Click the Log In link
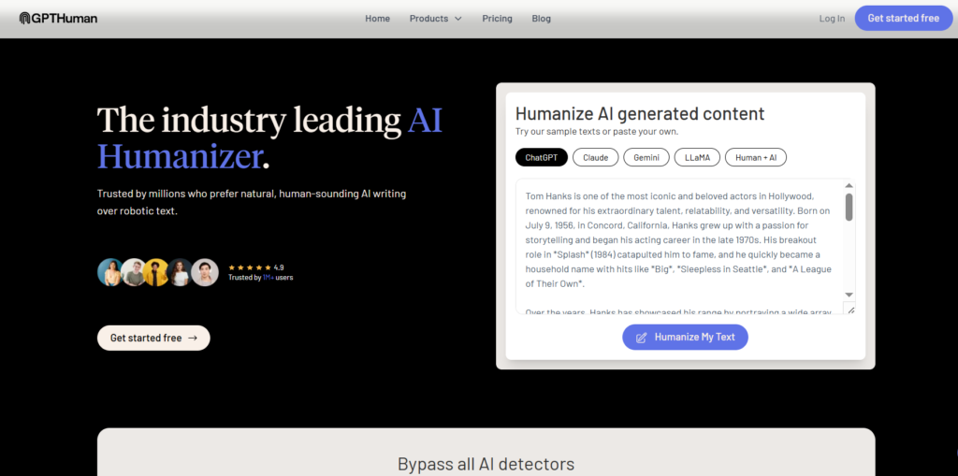Screen dimensions: 958x476 click(832, 19)
